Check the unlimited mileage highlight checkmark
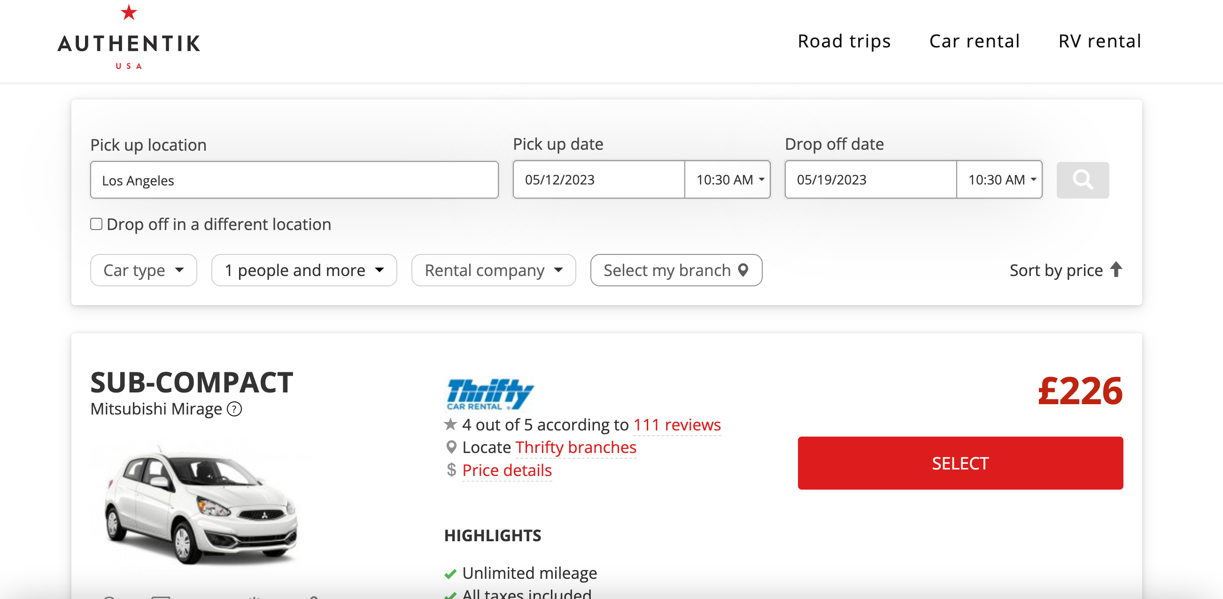Screen dimensions: 1223x599 [x=449, y=574]
